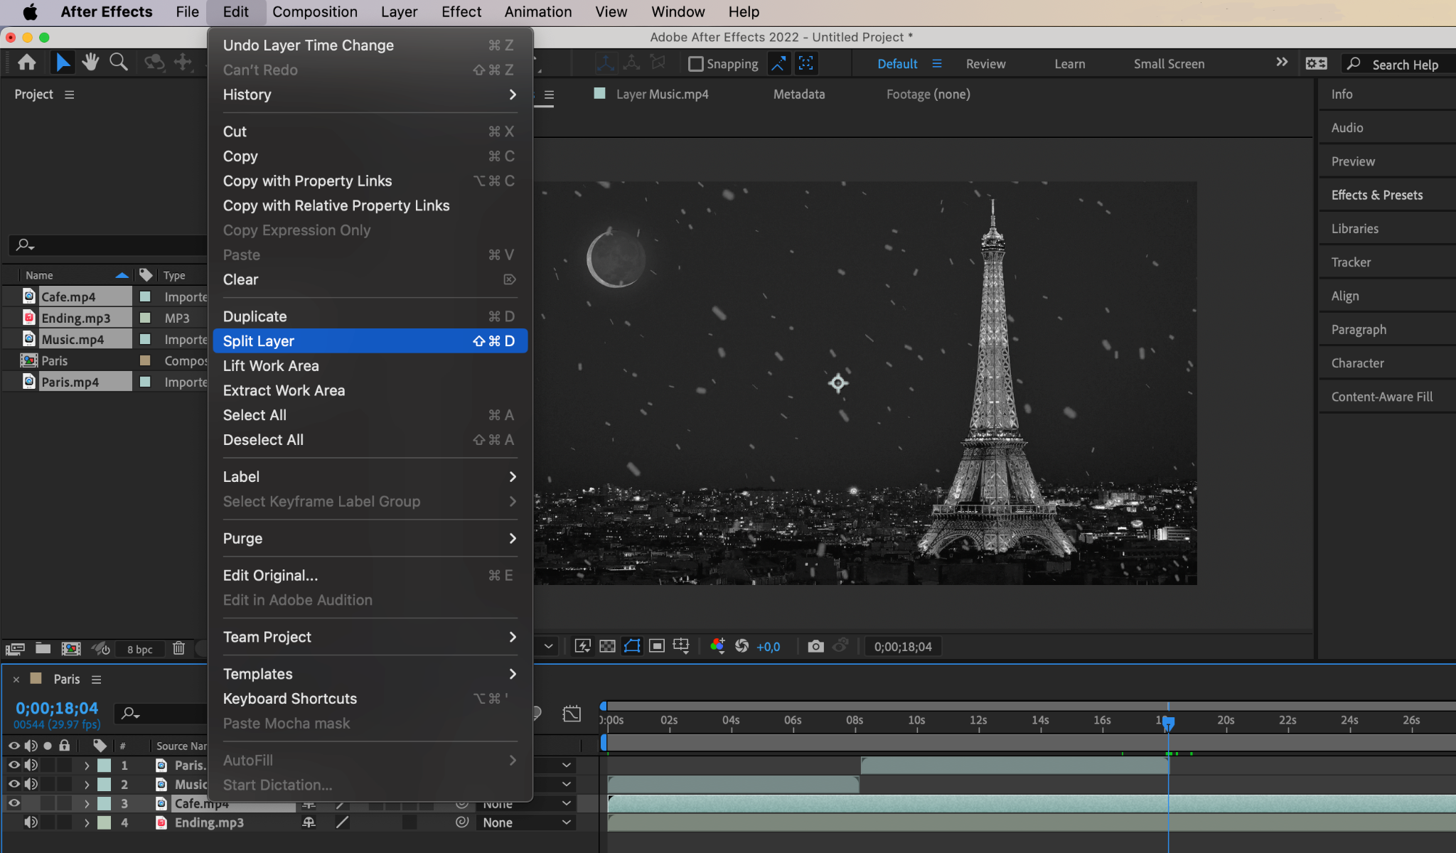Delete selected project item with trash icon
The image size is (1456, 853).
[178, 648]
